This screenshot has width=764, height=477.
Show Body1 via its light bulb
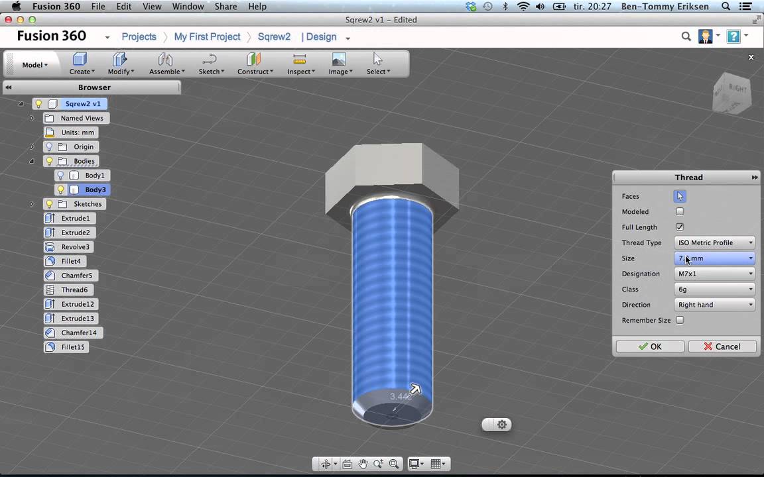[x=60, y=175]
